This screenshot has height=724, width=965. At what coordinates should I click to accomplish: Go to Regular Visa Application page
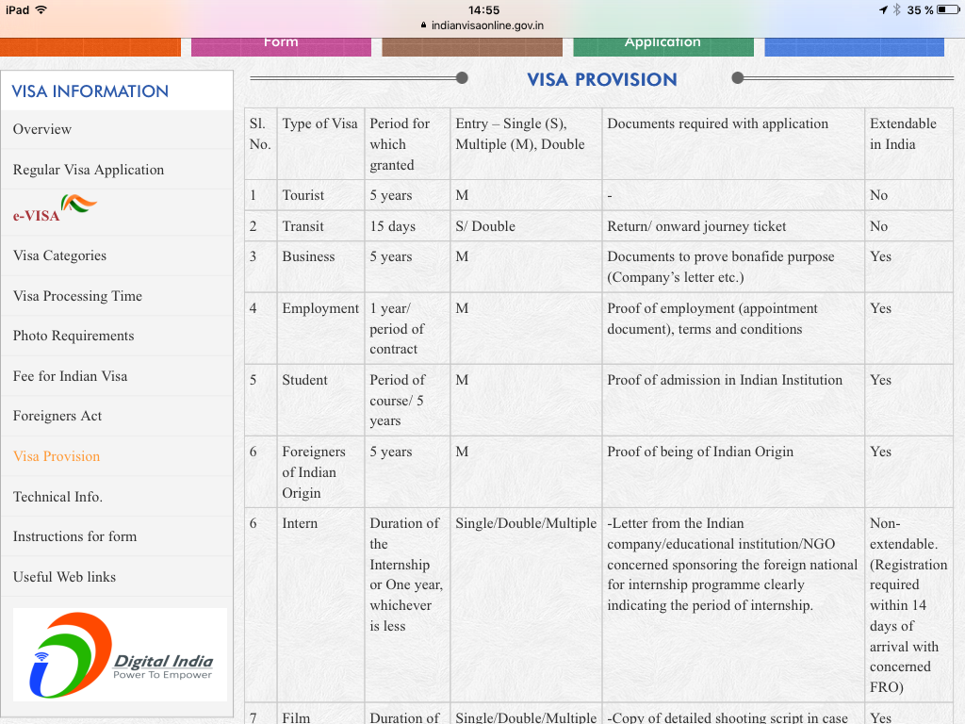pyautogui.click(x=89, y=170)
